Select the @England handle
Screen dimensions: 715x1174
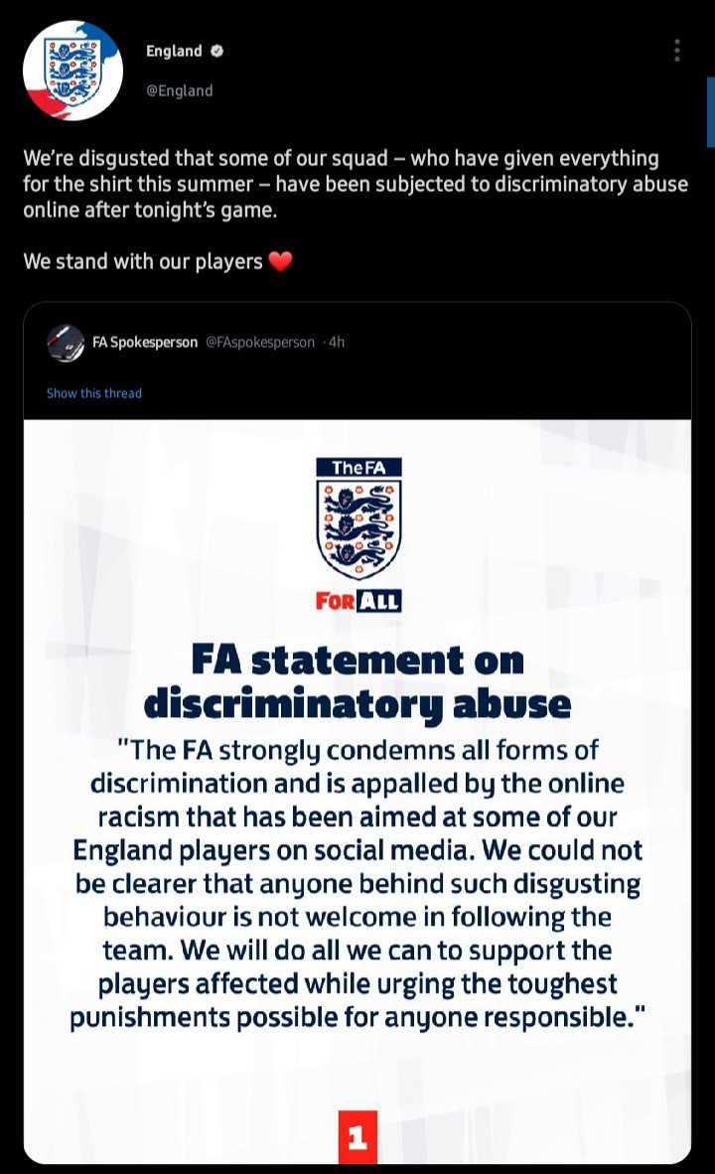pyautogui.click(x=179, y=90)
